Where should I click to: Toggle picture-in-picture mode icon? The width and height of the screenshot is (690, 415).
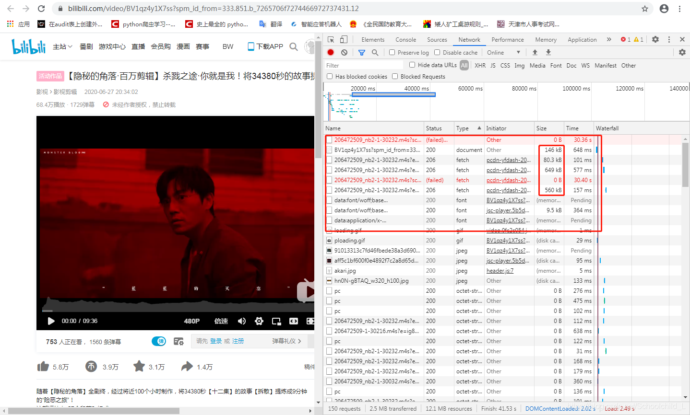point(276,321)
